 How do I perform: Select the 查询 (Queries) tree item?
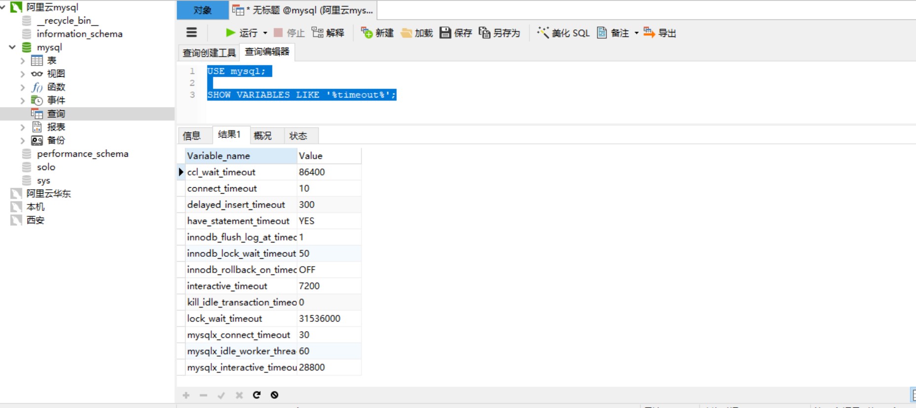[87, 114]
